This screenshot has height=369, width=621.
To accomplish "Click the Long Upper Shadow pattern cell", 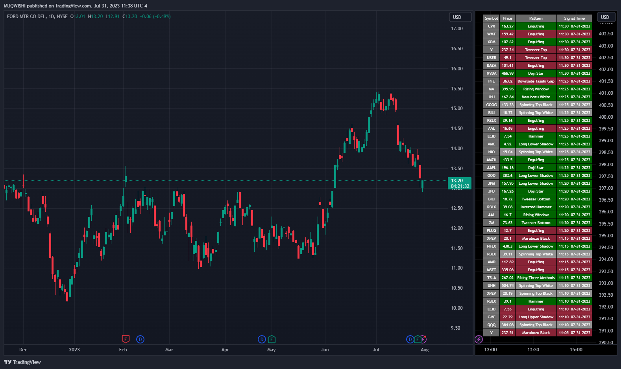I will tap(536, 317).
